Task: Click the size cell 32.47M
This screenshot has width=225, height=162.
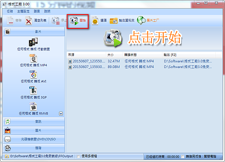Action: tap(114, 61)
